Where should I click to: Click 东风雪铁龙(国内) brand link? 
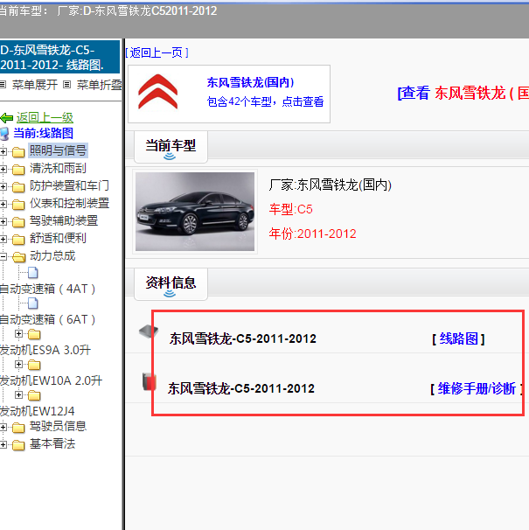(250, 82)
